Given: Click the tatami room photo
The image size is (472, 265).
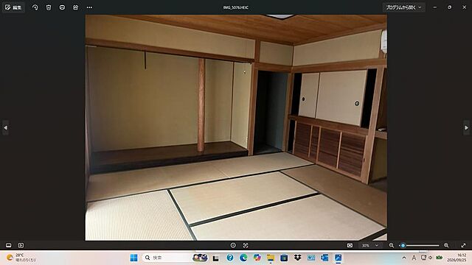Looking at the screenshot, I should click(236, 127).
